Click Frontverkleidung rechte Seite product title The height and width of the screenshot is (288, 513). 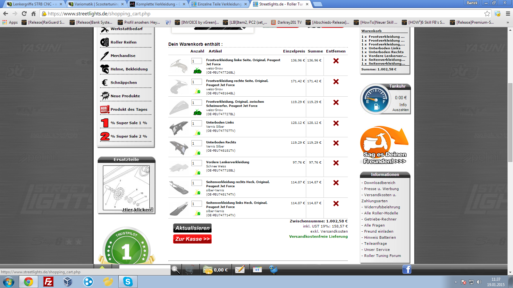click(237, 83)
